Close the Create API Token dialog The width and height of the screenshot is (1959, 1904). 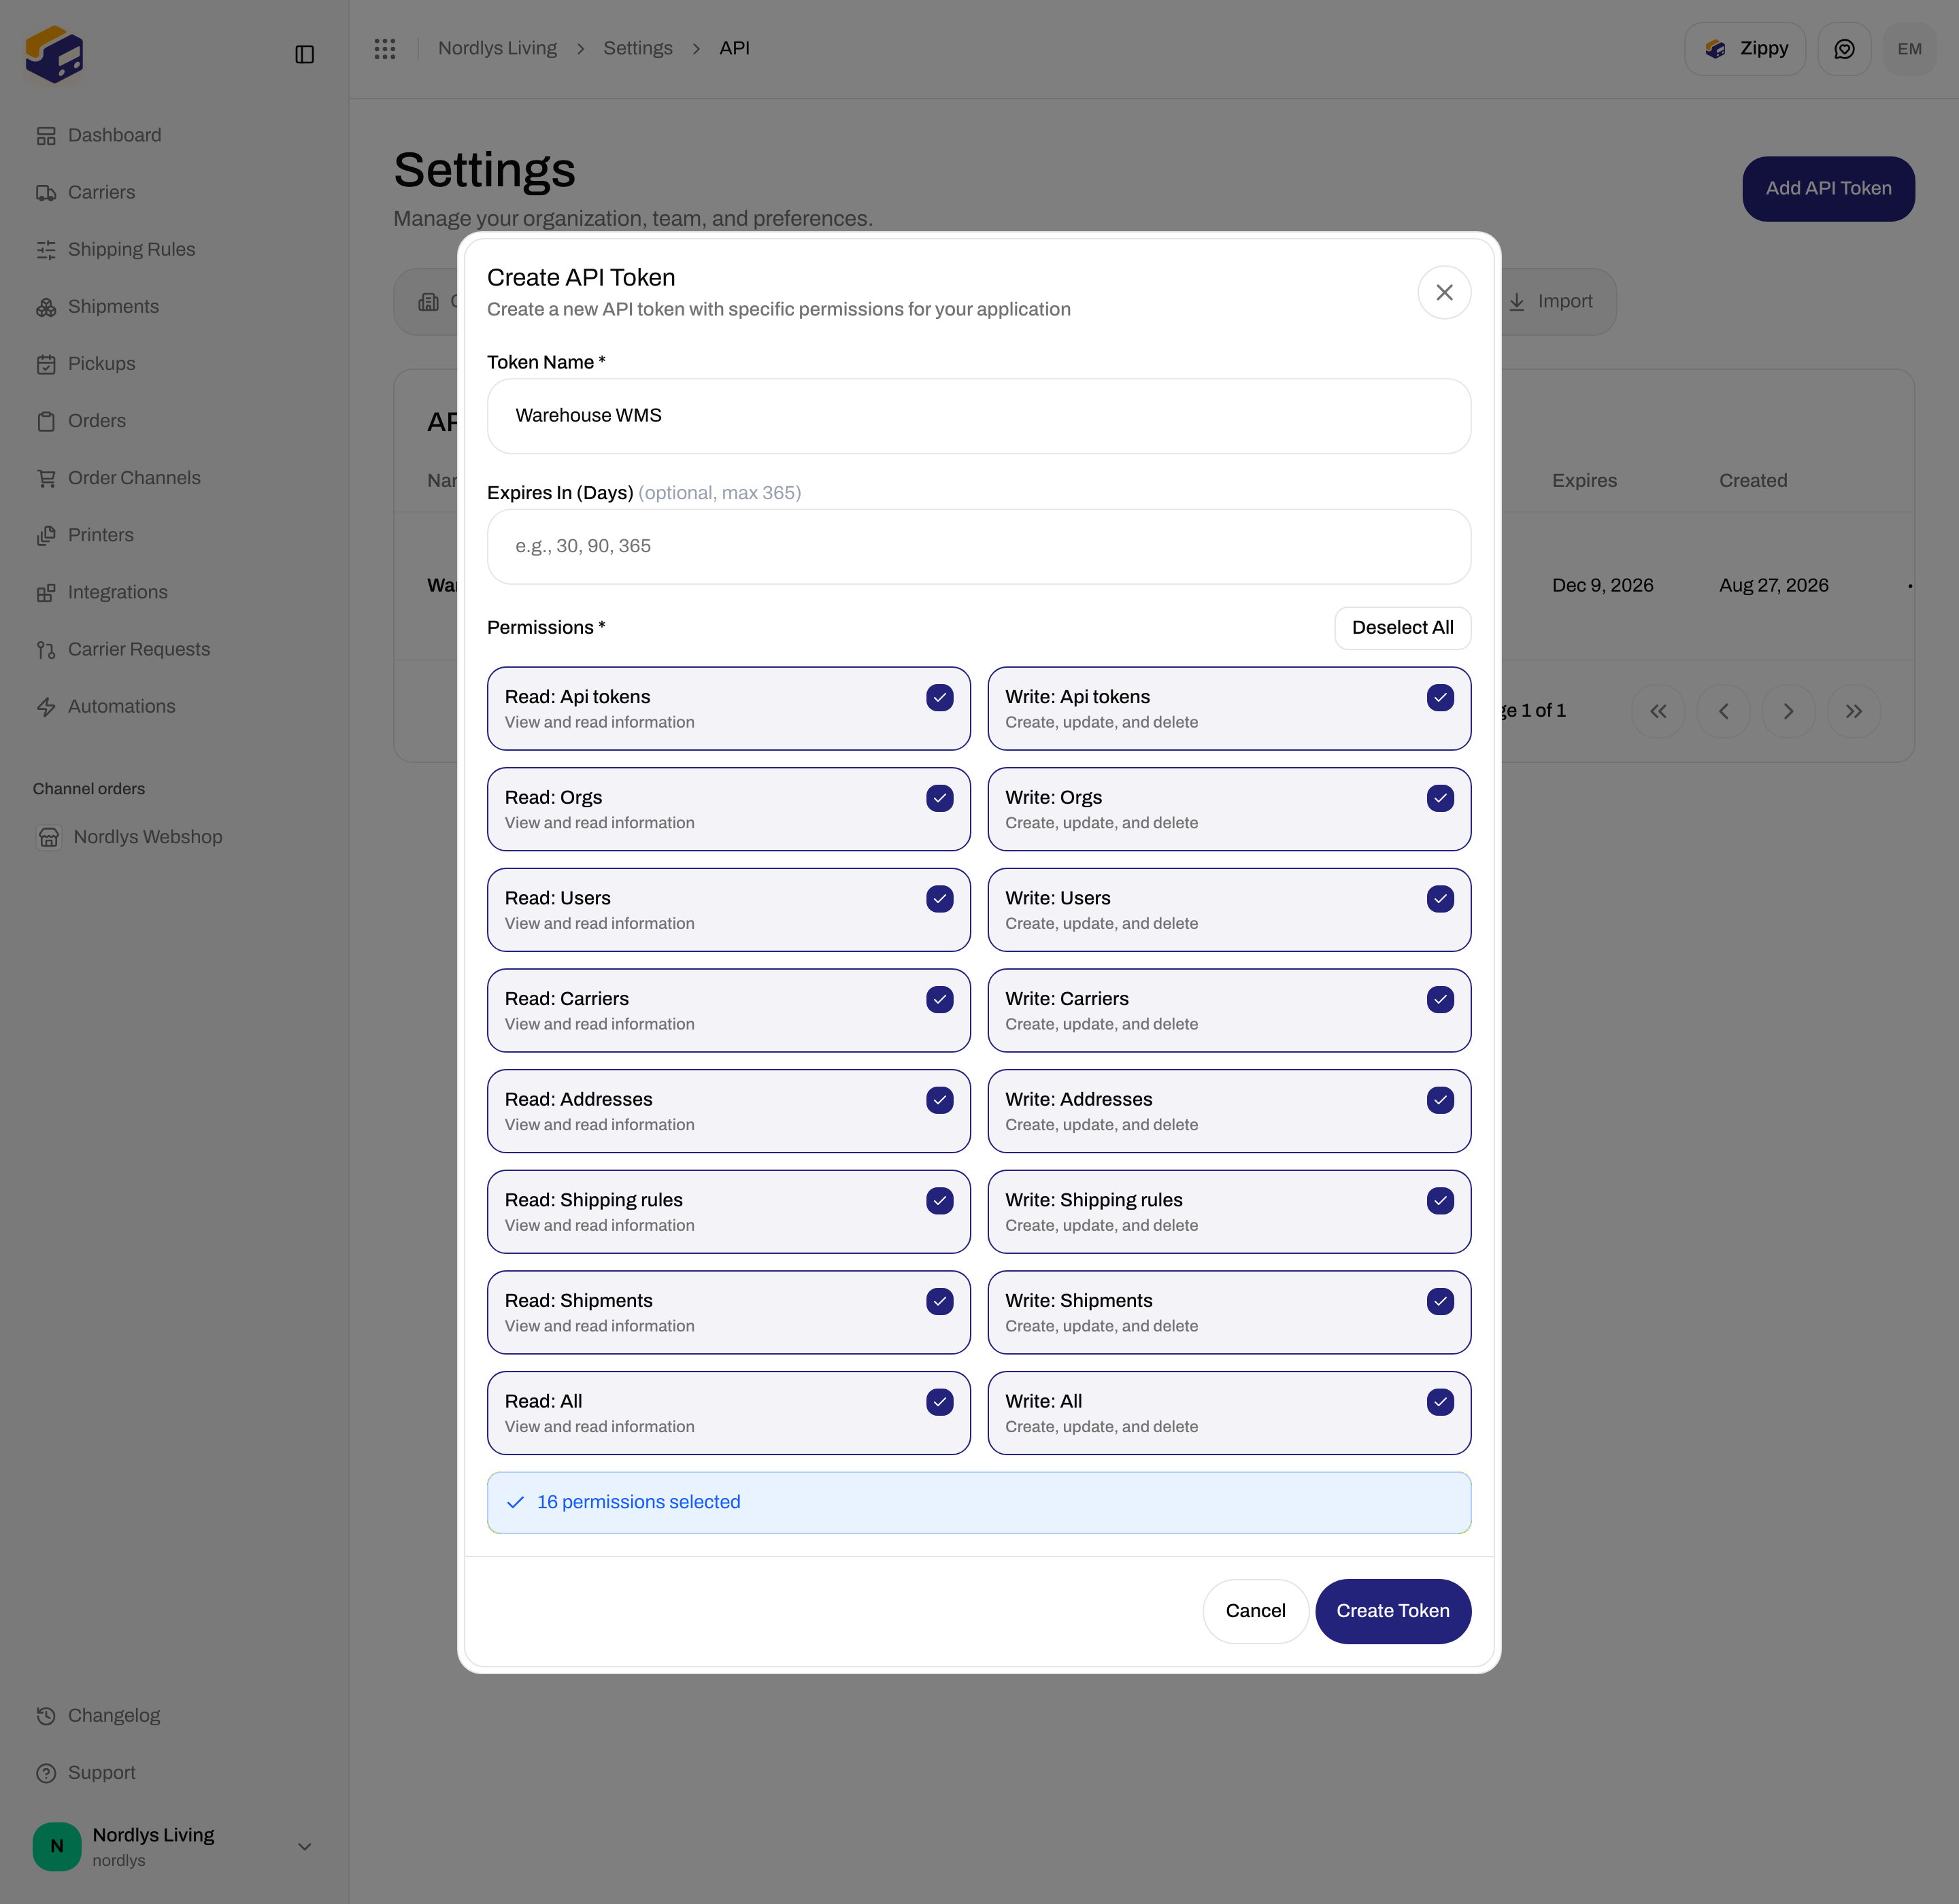(x=1443, y=292)
